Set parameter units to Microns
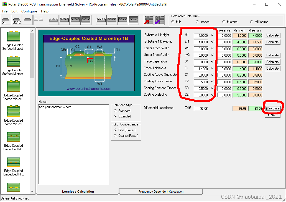This screenshot has height=202, width=286. coord(230,22)
